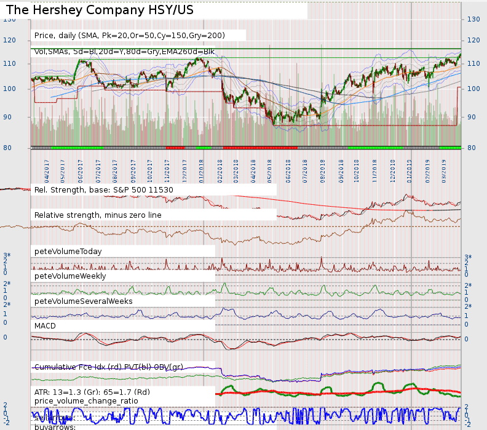Click the '12/2018' date label
This screenshot has width=487, height=430.
[393, 171]
